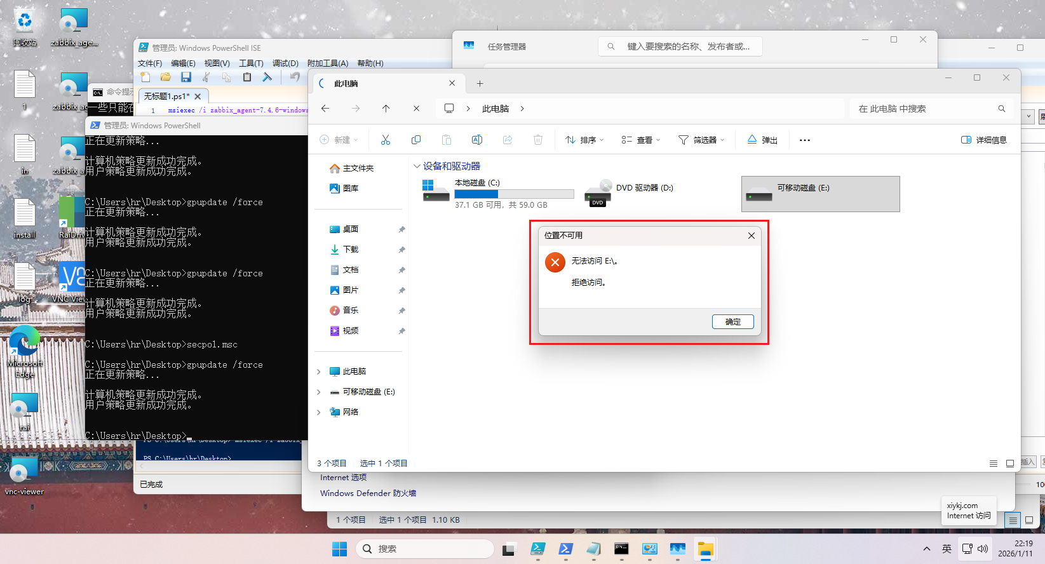Click Paste clipboard icon in PowerShell ISE

(247, 77)
